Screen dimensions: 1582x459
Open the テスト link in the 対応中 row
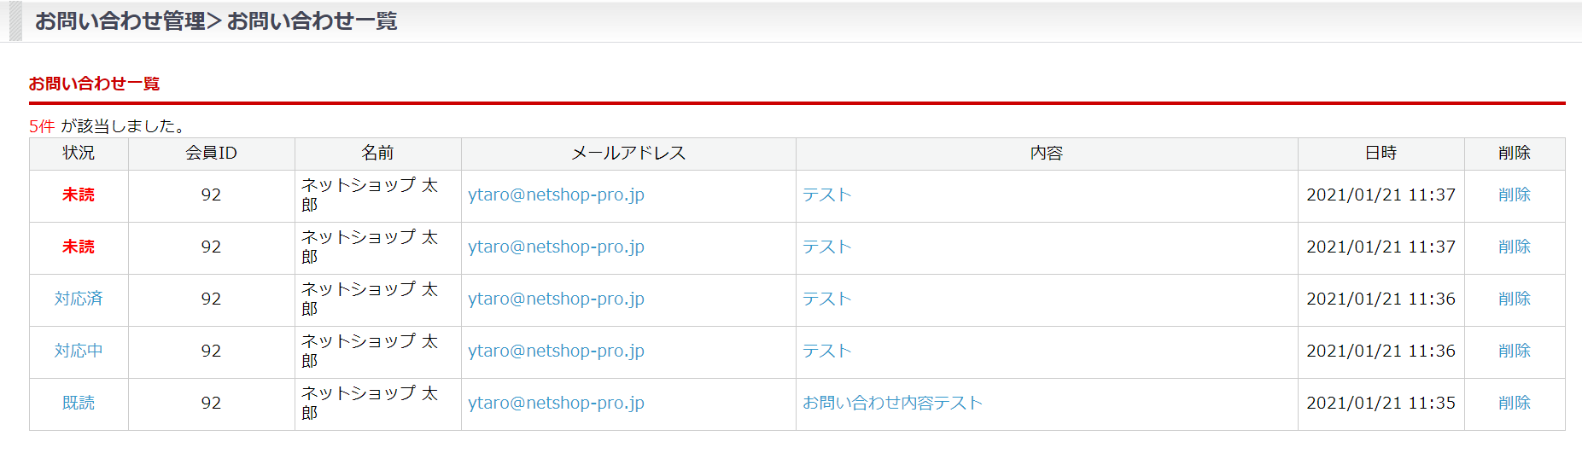coord(826,352)
